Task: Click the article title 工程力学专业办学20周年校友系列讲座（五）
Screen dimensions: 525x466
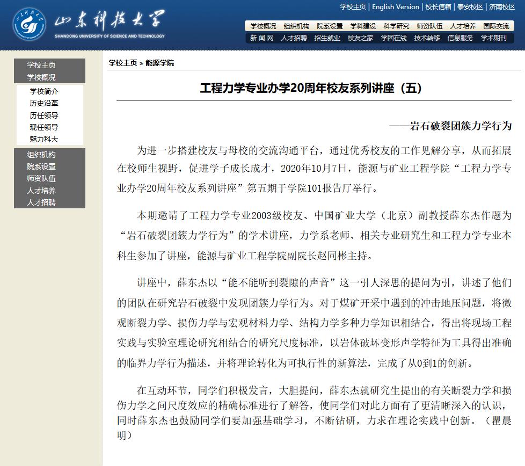Action: pos(311,89)
